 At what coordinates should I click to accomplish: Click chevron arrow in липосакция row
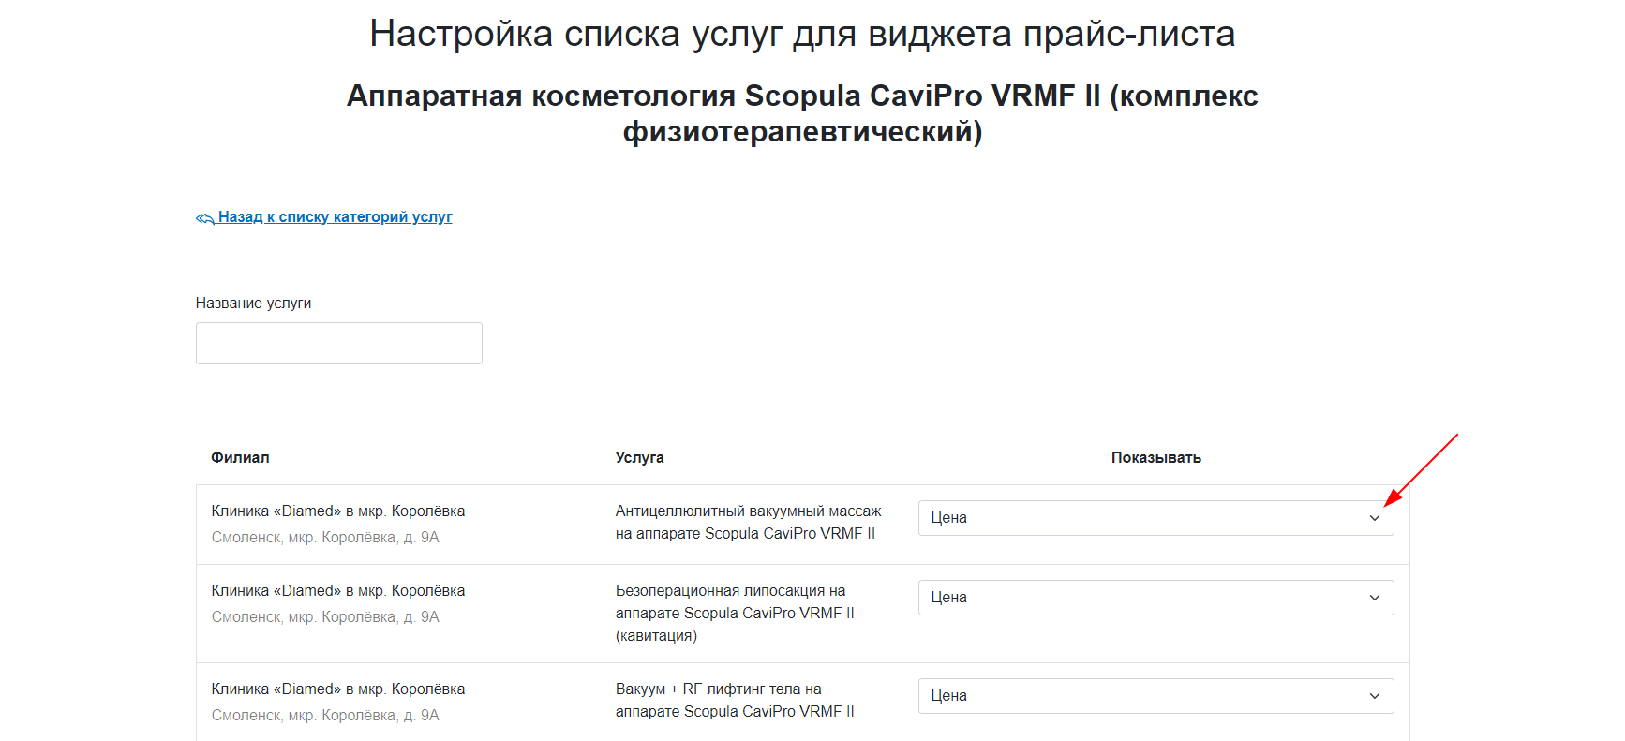tap(1375, 598)
